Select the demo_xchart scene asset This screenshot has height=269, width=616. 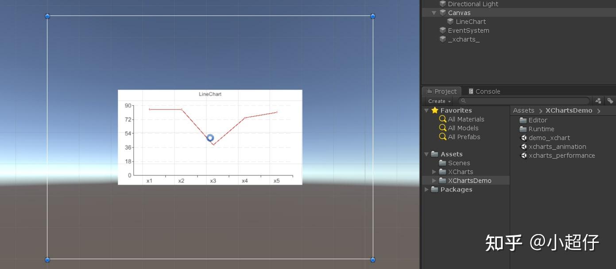[549, 138]
